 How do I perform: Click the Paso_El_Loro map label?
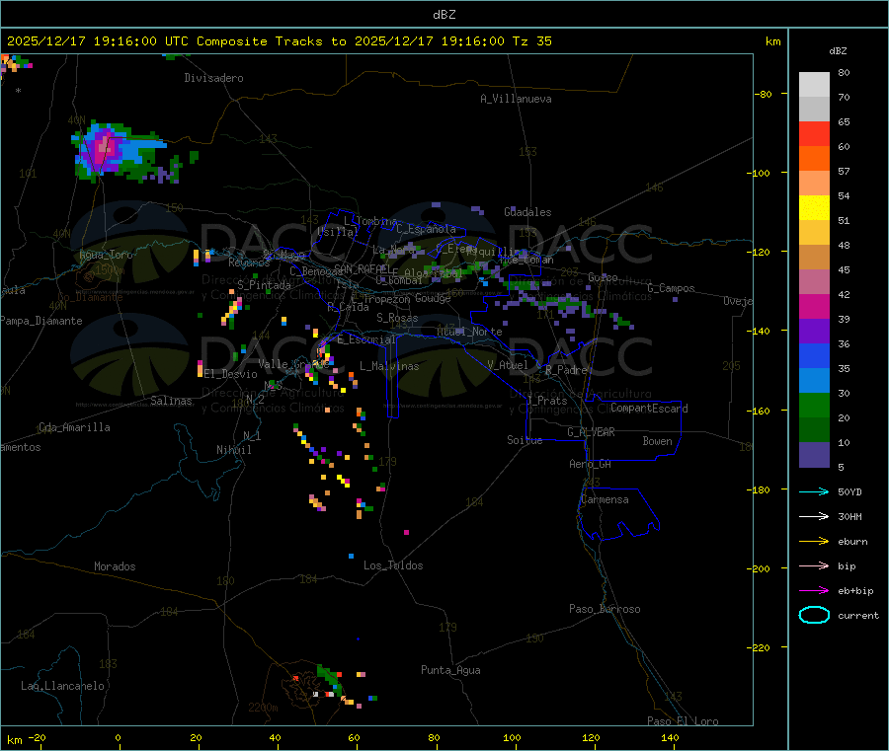tap(683, 721)
